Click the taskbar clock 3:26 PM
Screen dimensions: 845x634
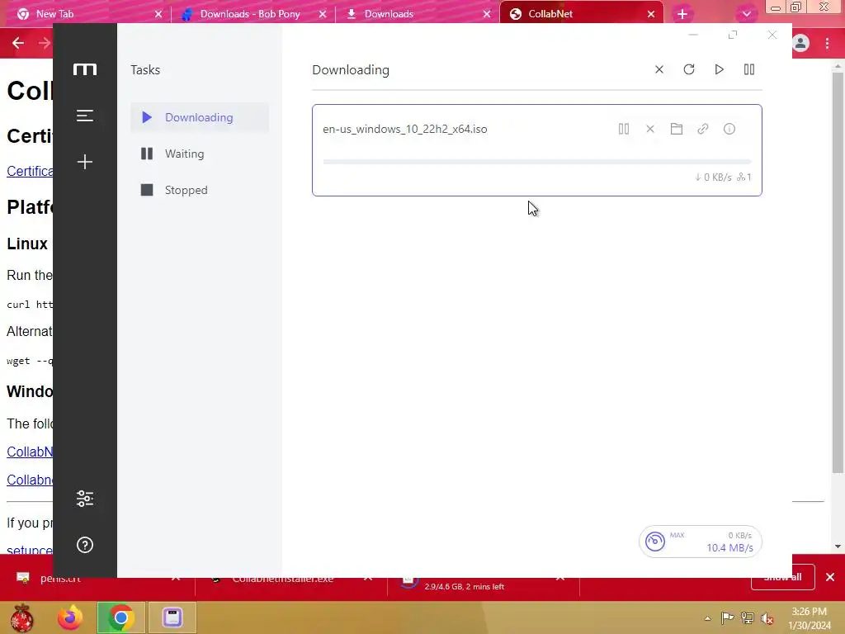coord(809,612)
